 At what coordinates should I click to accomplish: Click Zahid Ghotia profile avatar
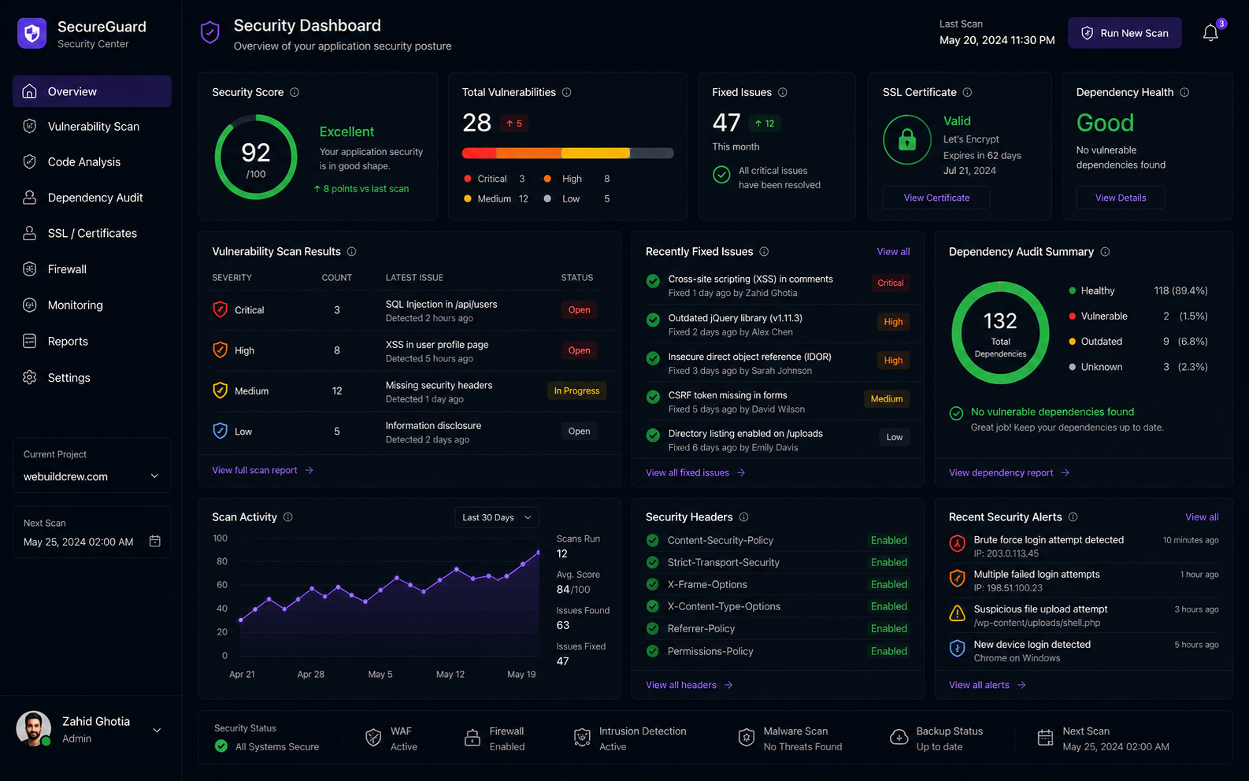[x=33, y=729]
